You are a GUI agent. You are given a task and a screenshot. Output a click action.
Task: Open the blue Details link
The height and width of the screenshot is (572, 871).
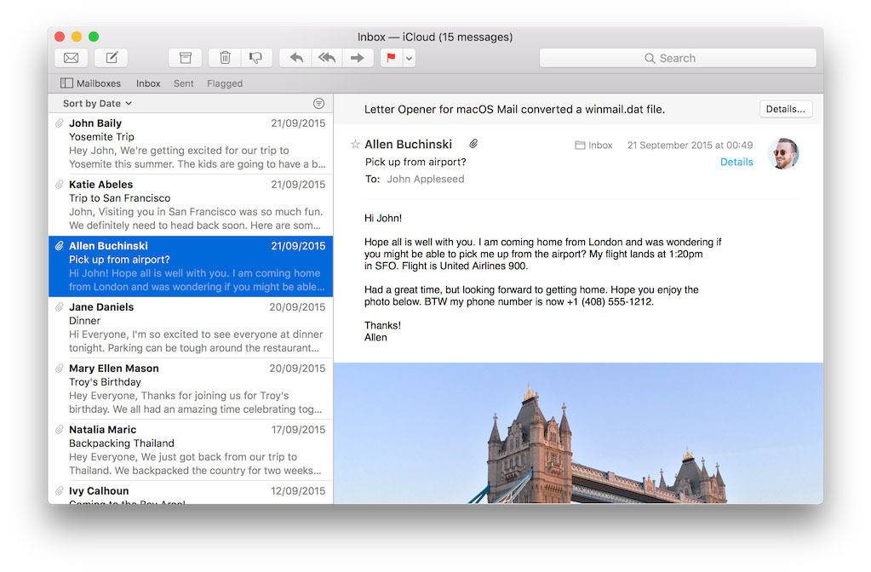(x=736, y=163)
